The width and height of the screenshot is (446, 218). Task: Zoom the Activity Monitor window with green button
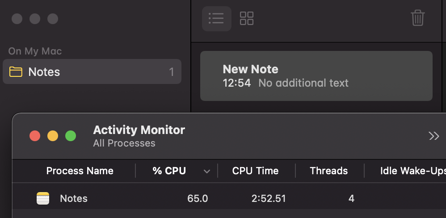[71, 136]
